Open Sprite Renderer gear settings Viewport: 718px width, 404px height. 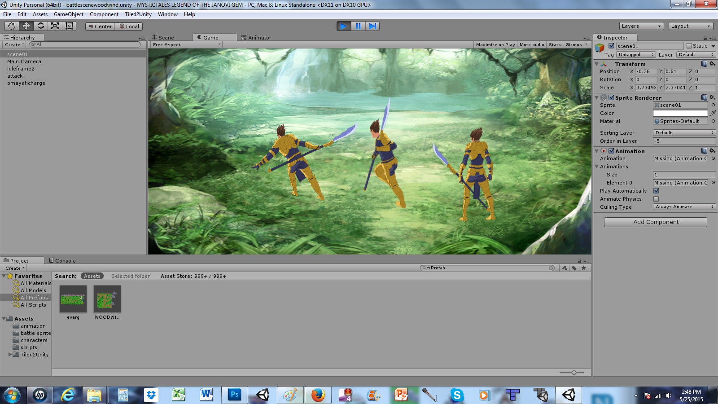tap(712, 97)
